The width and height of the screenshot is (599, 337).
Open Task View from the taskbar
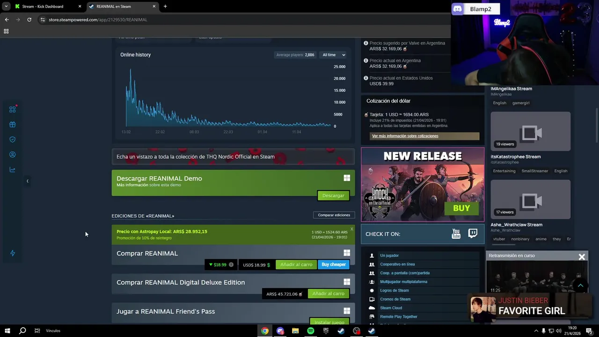pyautogui.click(x=37, y=331)
